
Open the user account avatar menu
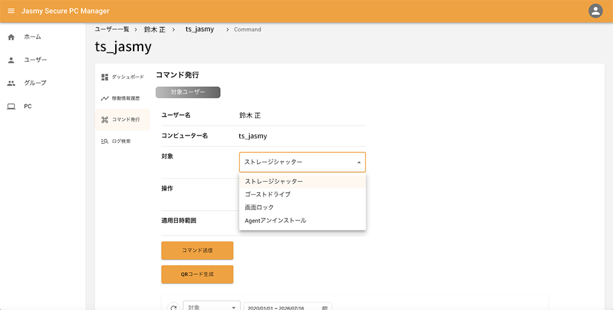(x=596, y=11)
